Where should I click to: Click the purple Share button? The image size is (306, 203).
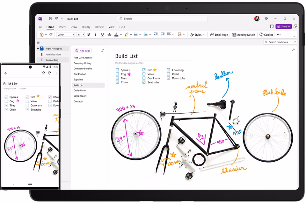283,26
